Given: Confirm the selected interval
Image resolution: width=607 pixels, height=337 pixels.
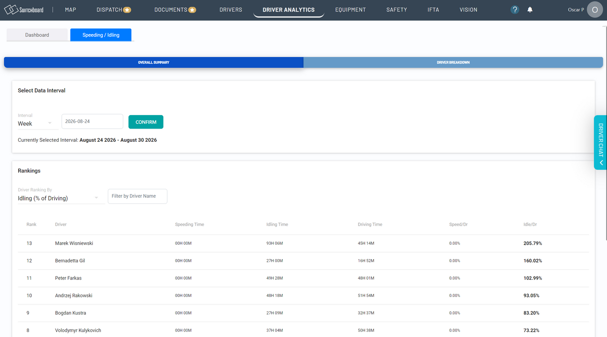Looking at the screenshot, I should tap(146, 122).
